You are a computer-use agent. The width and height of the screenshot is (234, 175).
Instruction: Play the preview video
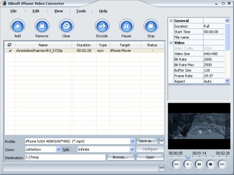tap(188, 164)
